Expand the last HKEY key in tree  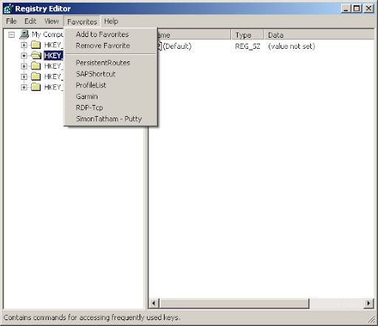(x=24, y=87)
